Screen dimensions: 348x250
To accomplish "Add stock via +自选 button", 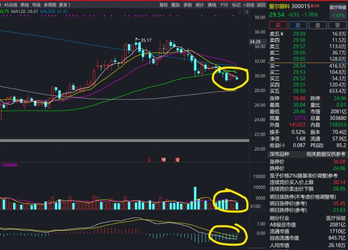I will 248,4.
